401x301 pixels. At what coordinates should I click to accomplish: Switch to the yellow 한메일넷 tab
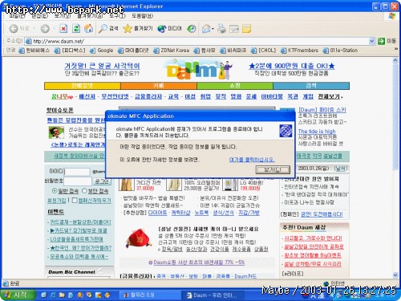(x=83, y=86)
